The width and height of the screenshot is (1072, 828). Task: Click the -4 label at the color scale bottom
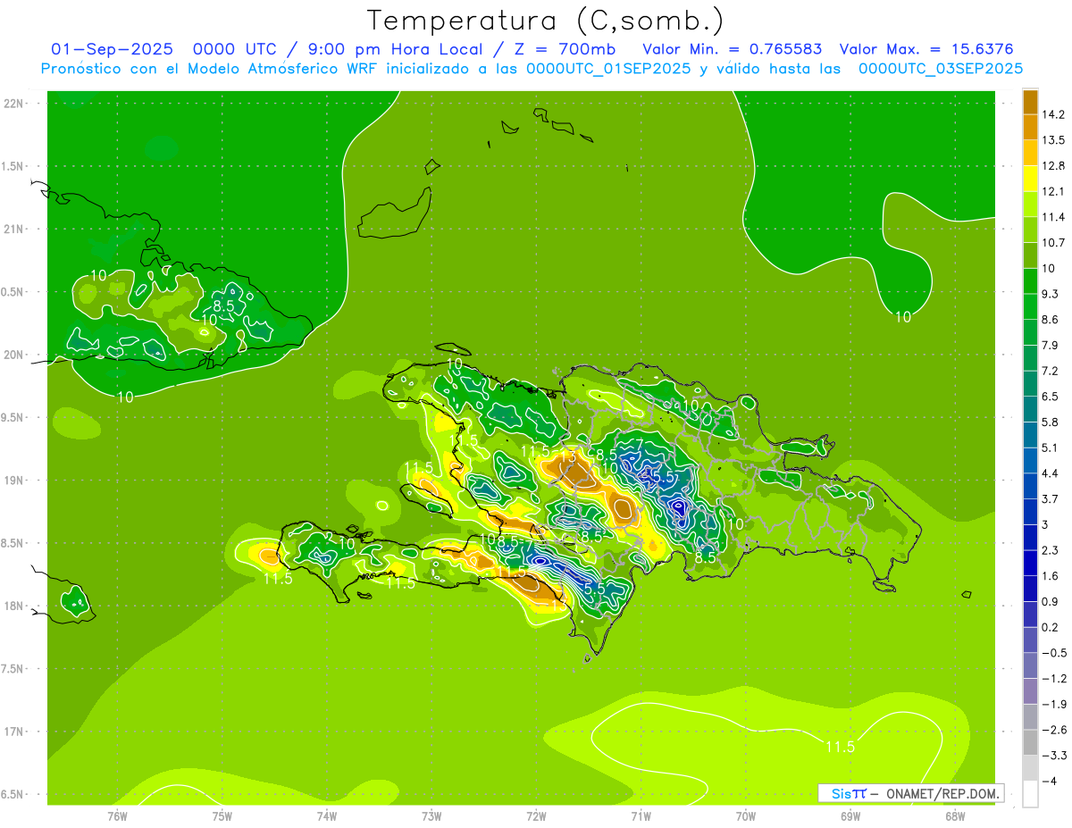1049,780
